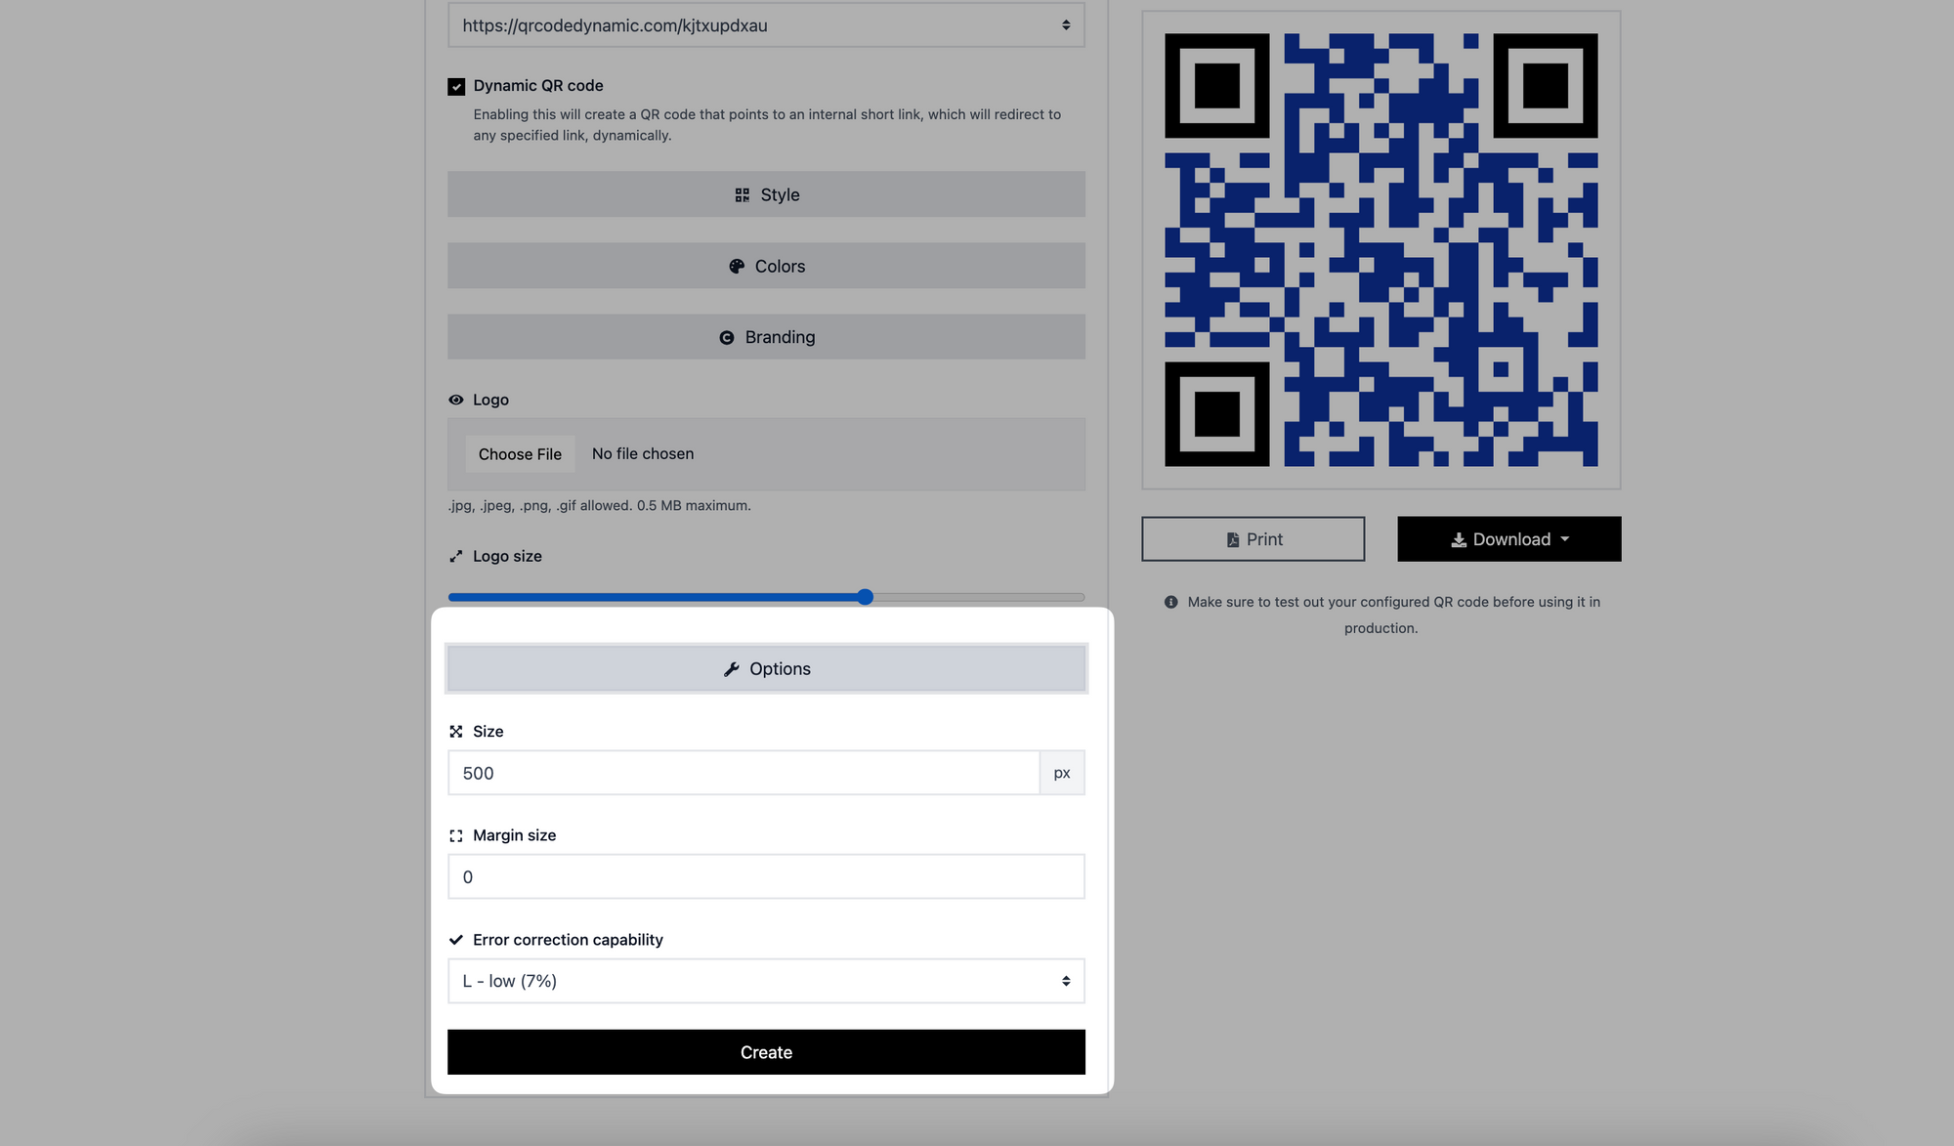This screenshot has width=1954, height=1146.
Task: Click the file format allowed hint text
Action: coord(599,506)
